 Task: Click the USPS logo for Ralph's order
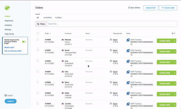128,93
